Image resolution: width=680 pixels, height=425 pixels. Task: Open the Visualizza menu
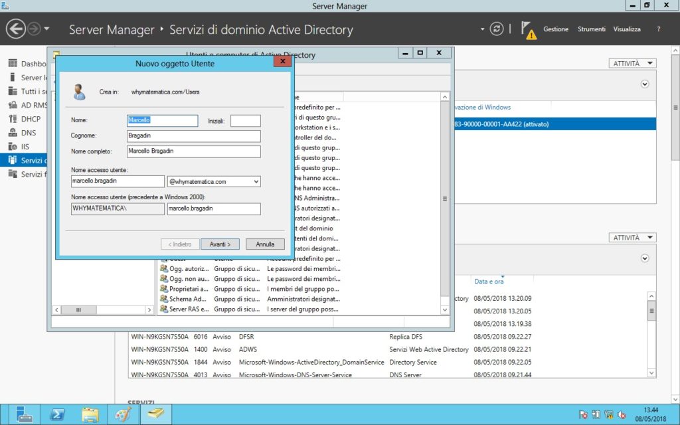point(627,29)
